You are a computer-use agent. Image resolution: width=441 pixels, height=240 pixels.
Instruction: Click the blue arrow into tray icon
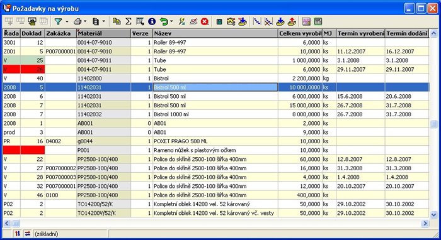pos(242,21)
